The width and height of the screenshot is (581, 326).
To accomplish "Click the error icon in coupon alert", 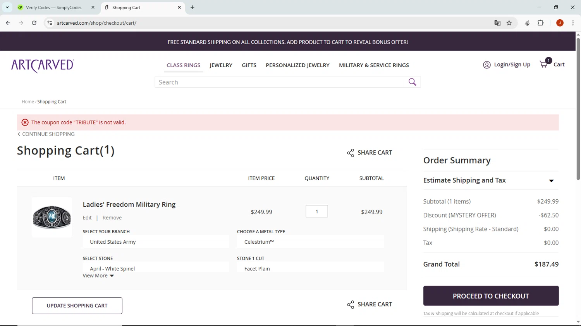I will (25, 122).
